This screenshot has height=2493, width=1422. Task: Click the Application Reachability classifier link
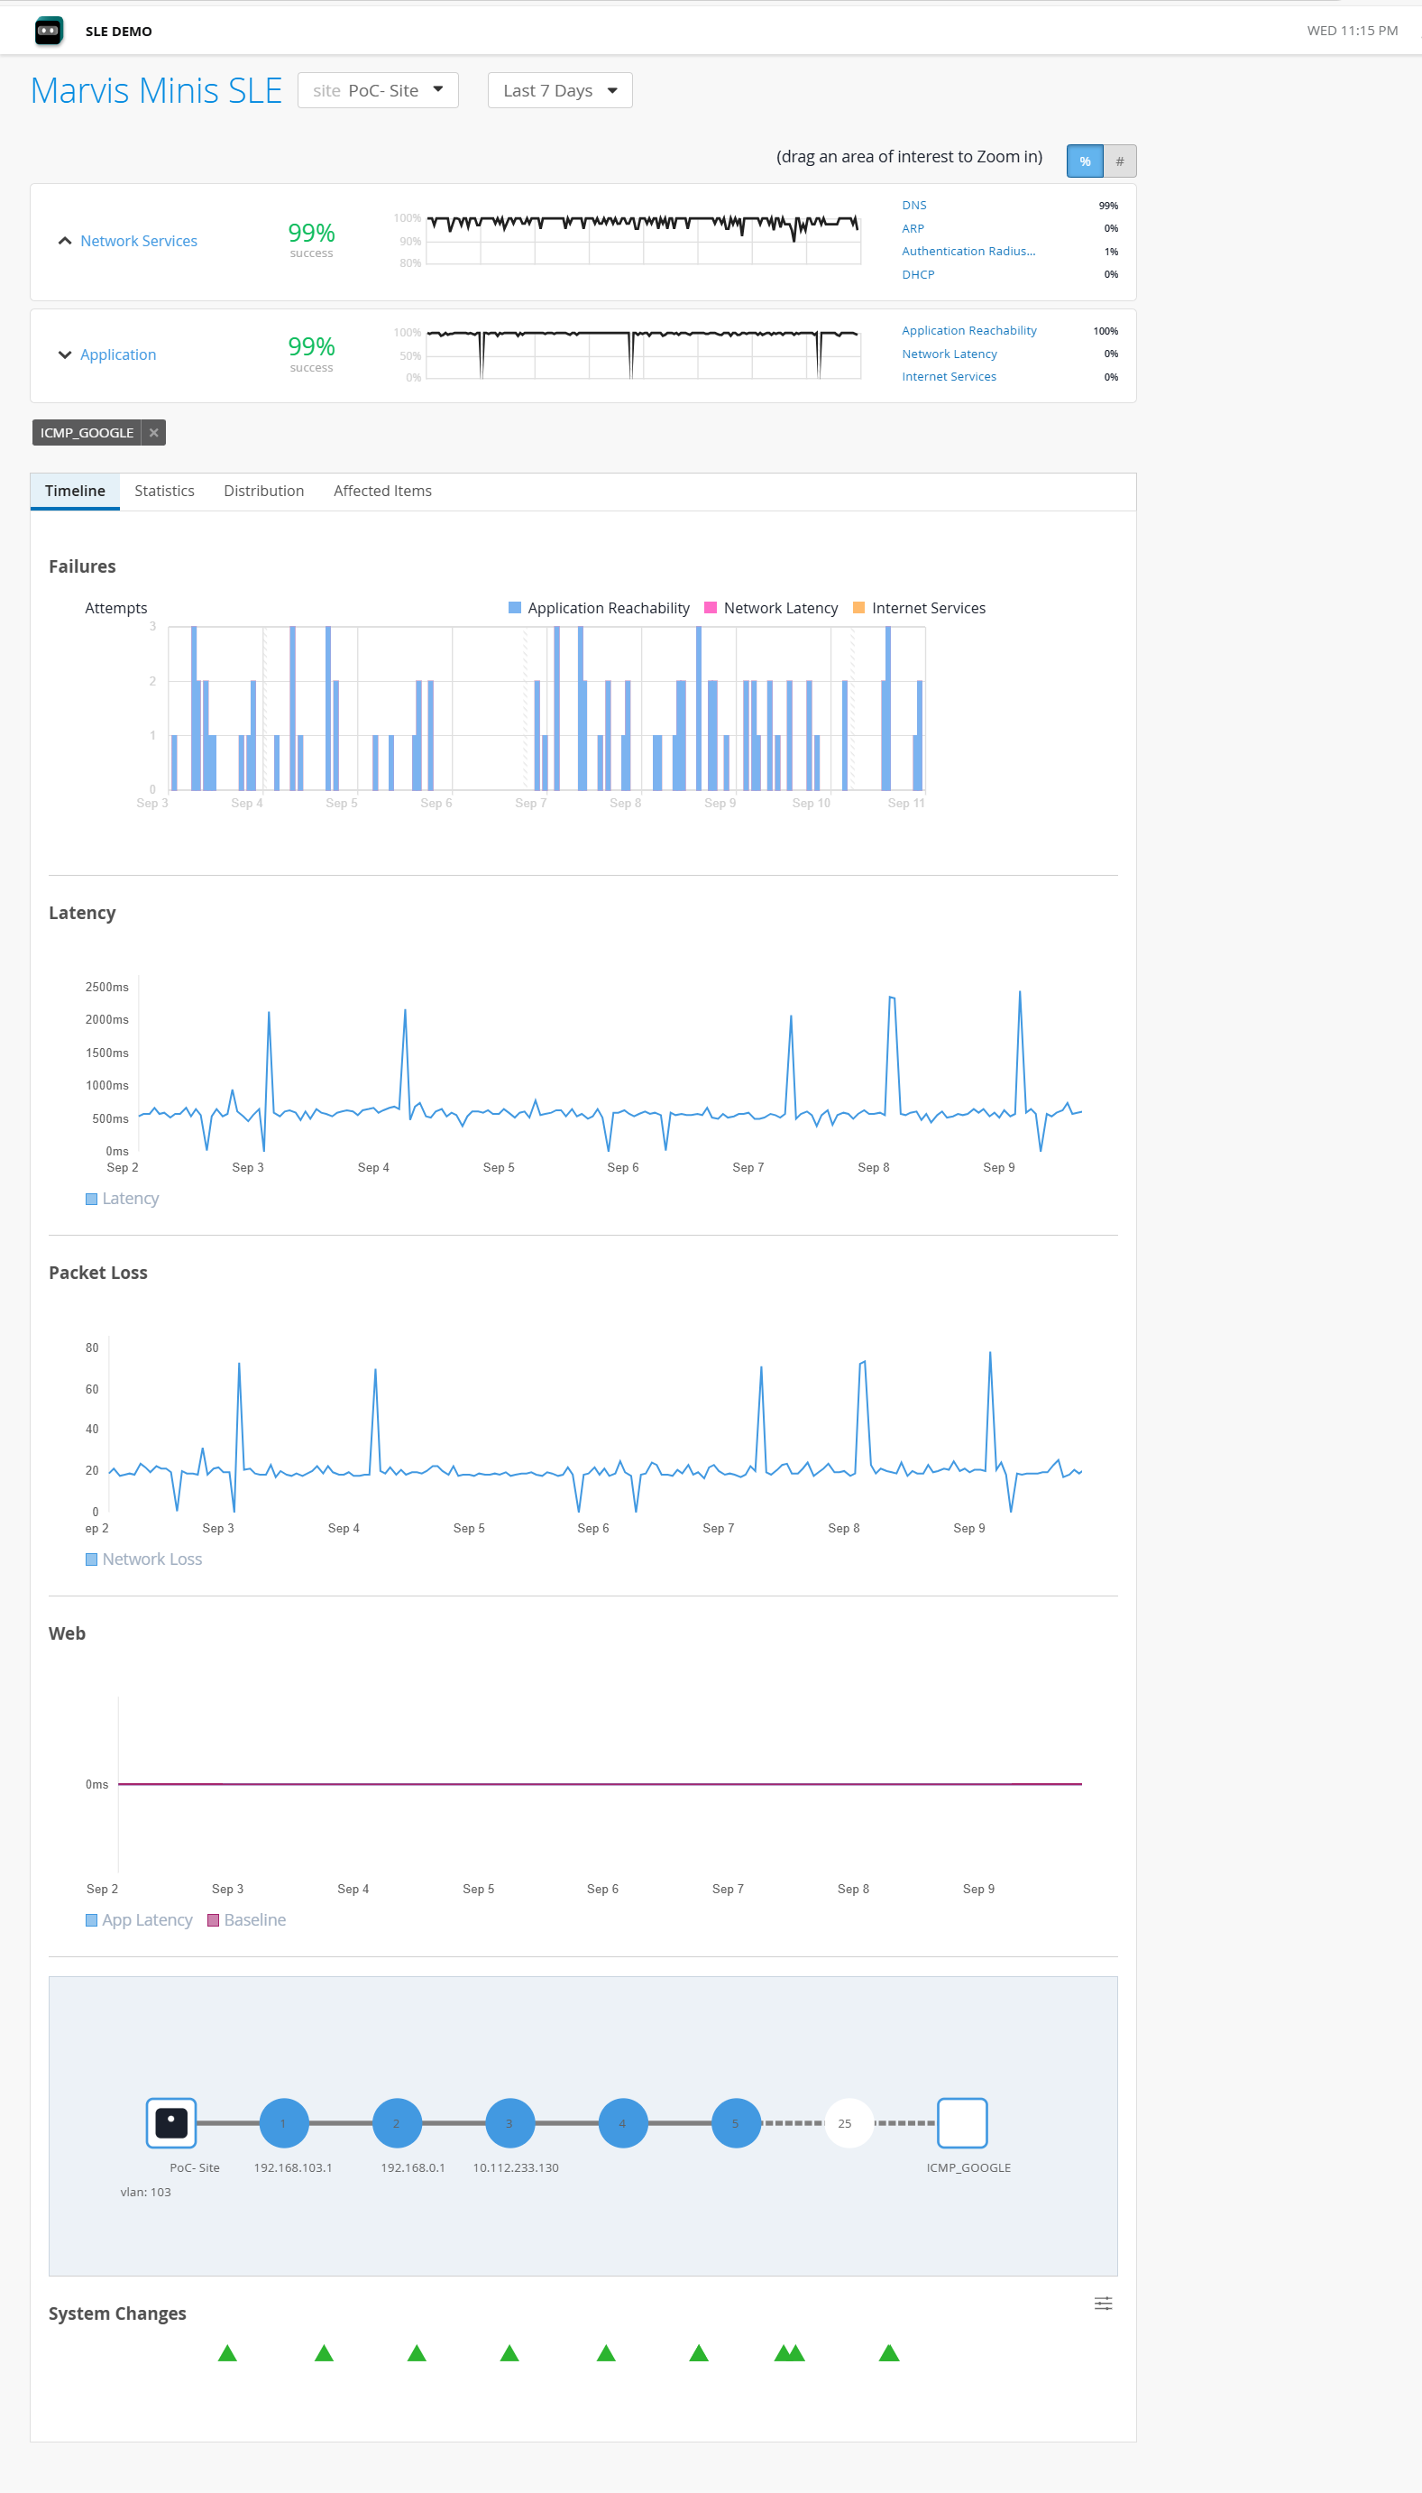pyautogui.click(x=968, y=331)
